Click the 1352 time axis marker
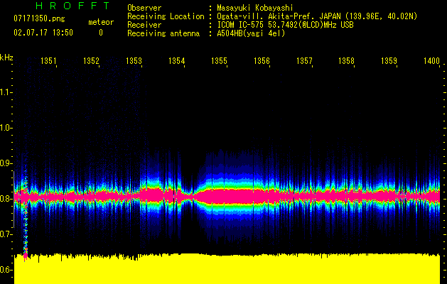447x284 pixels. 91,60
